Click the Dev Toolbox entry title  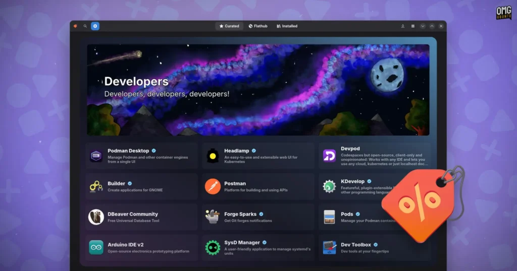(x=356, y=244)
